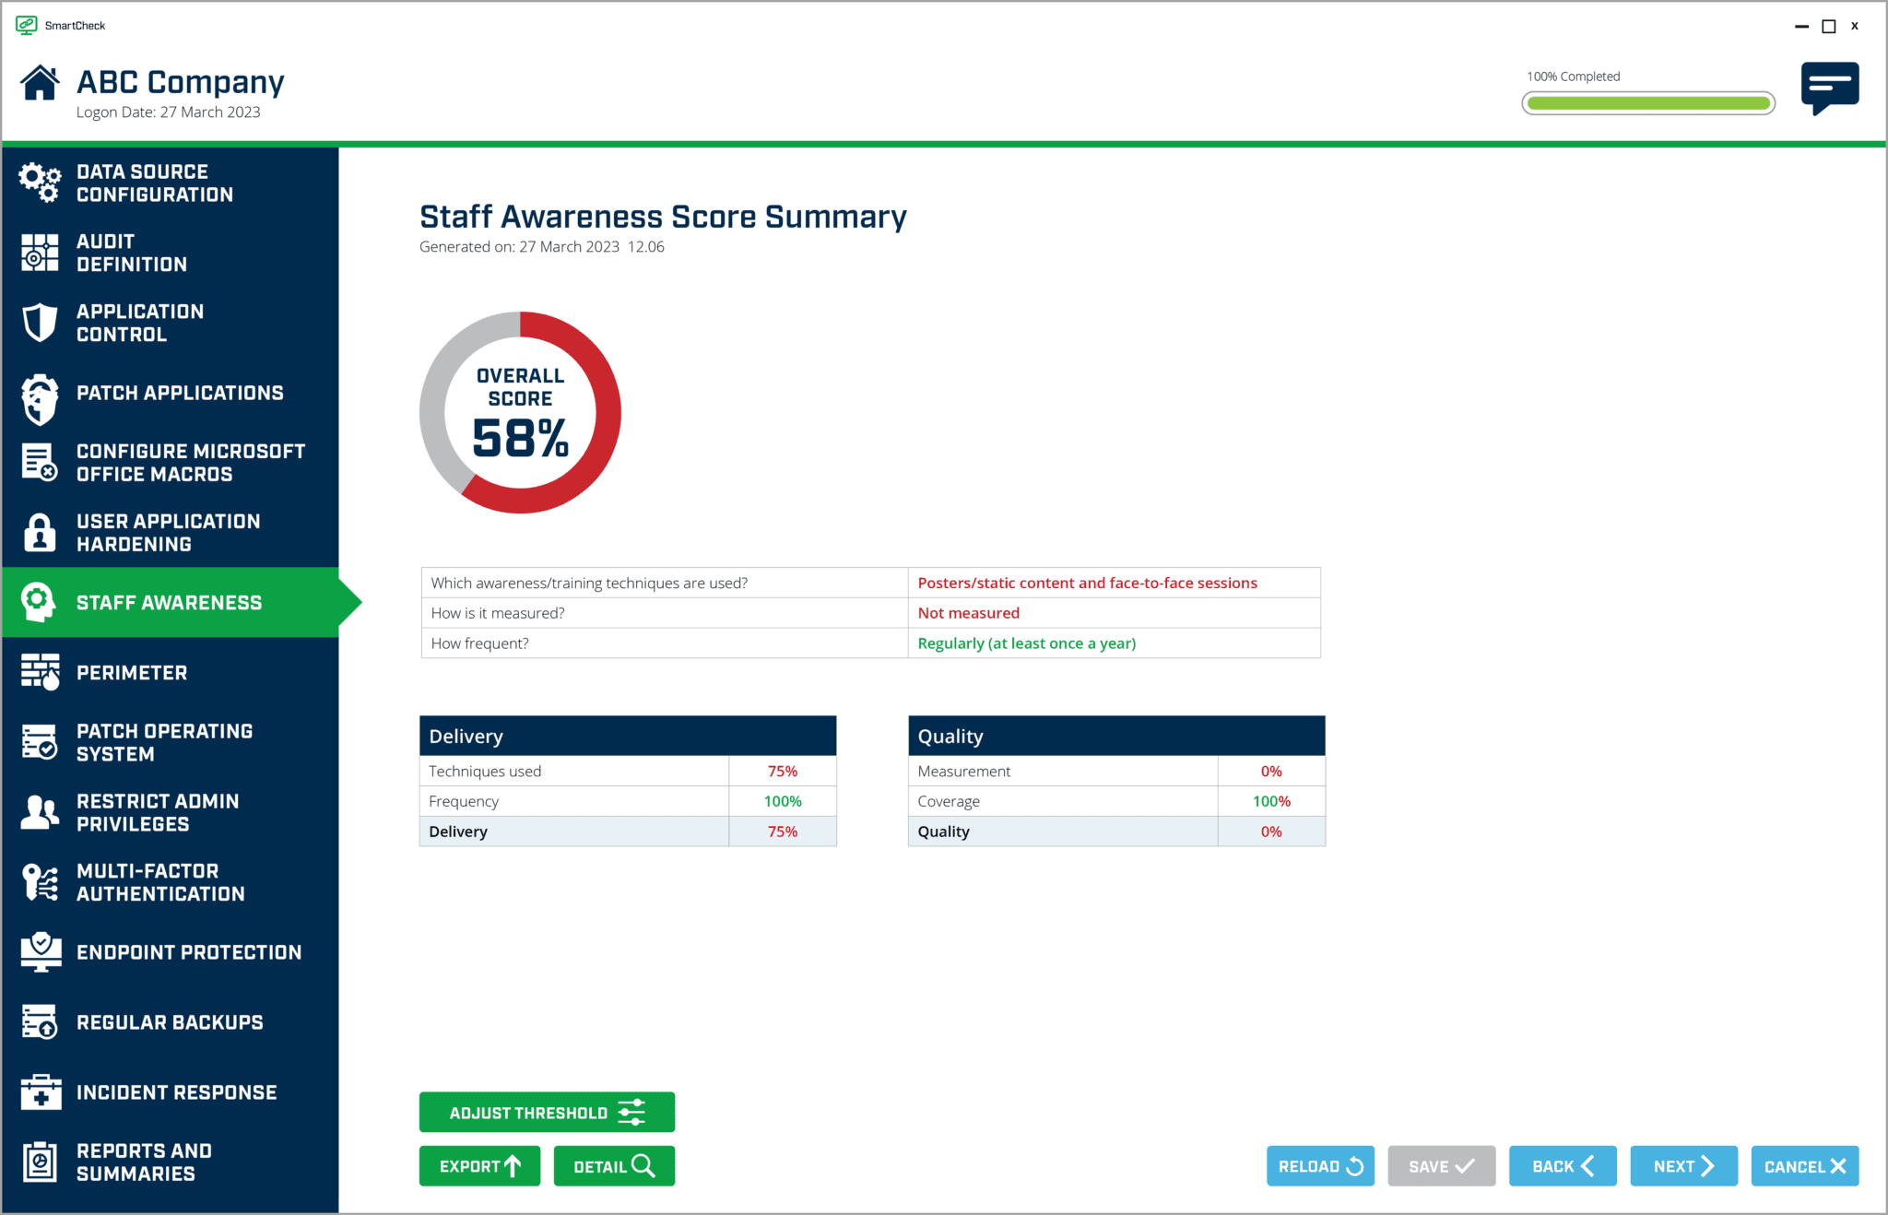The image size is (1888, 1215).
Task: Select the Regular Backups database icon
Action: tap(40, 1021)
